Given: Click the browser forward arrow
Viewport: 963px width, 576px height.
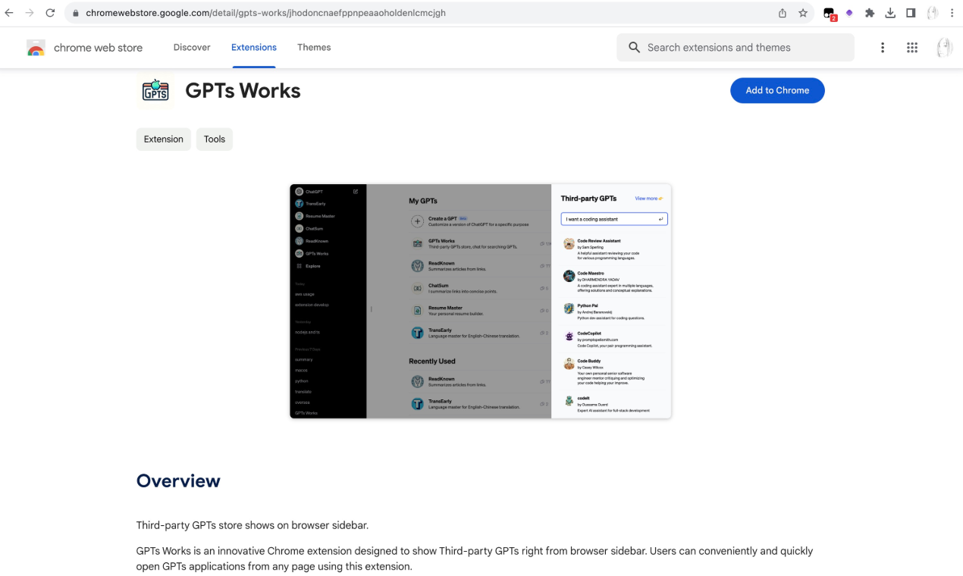Looking at the screenshot, I should click(30, 13).
